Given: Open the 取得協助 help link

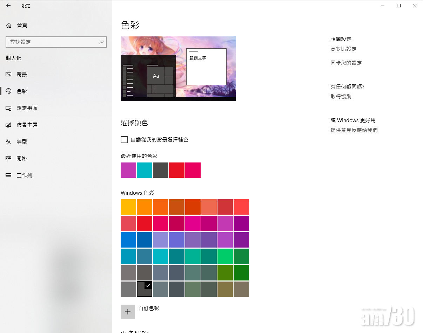Looking at the screenshot, I should point(341,97).
